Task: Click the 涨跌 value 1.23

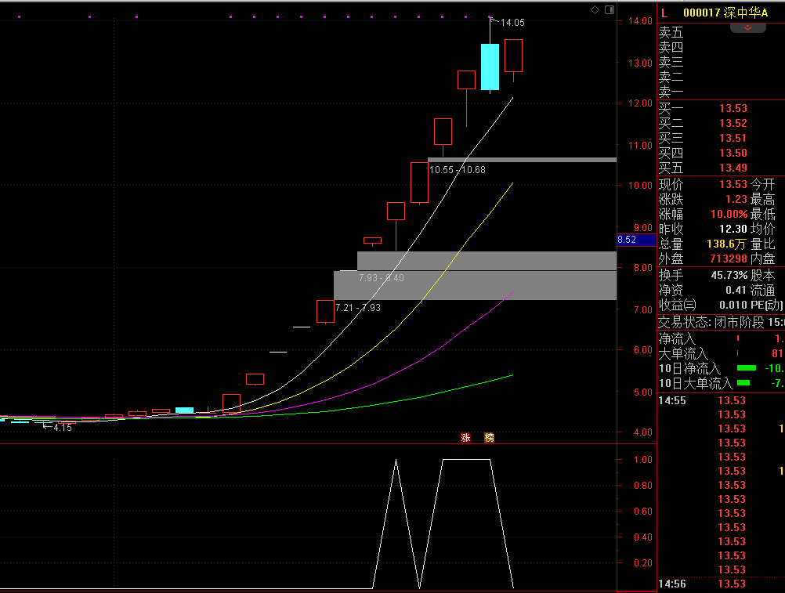Action: [x=736, y=200]
